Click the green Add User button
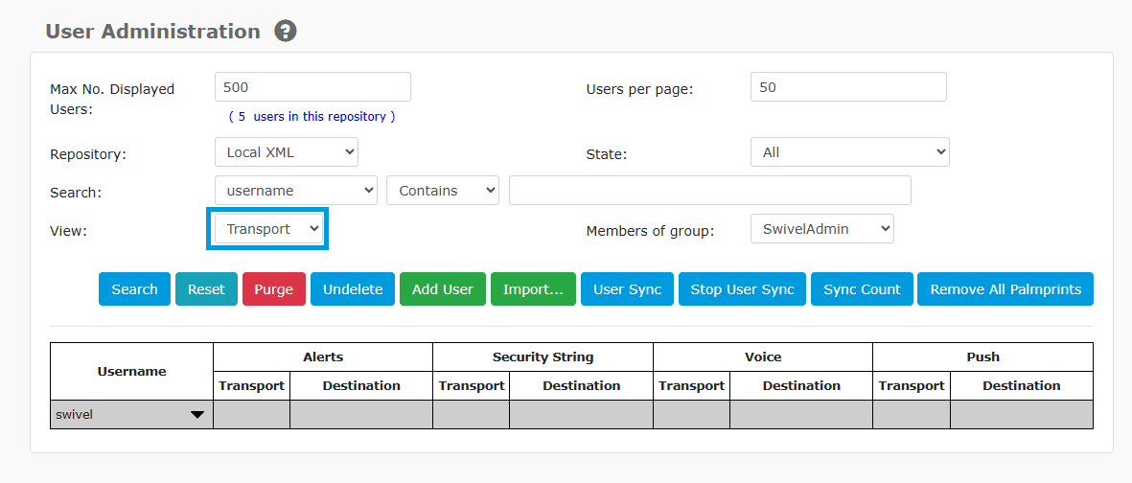 (x=443, y=288)
